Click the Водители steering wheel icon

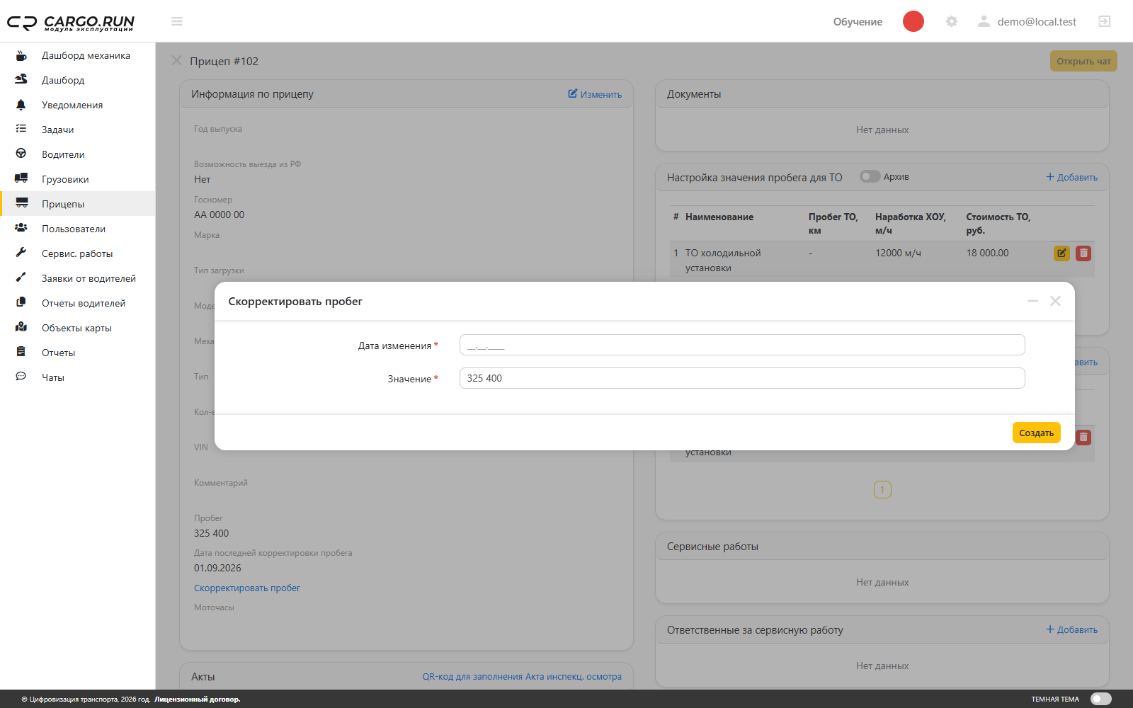coord(21,154)
